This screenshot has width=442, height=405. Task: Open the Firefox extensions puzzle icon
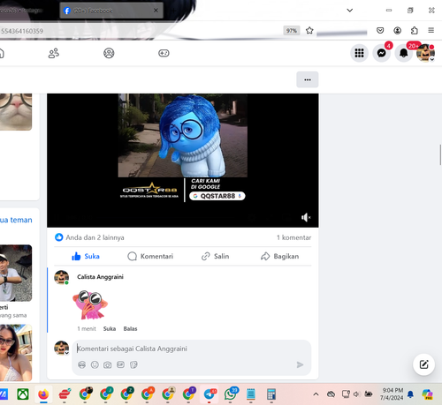[415, 30]
